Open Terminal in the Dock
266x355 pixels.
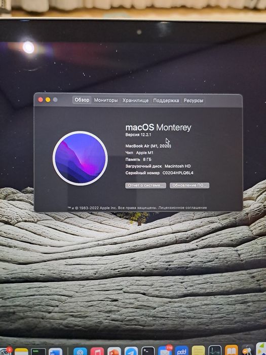148,351
